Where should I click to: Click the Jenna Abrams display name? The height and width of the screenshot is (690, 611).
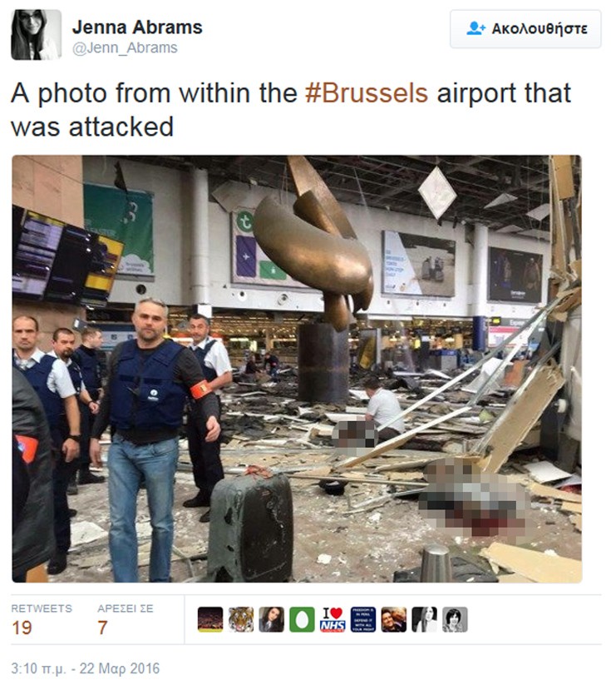(x=137, y=27)
